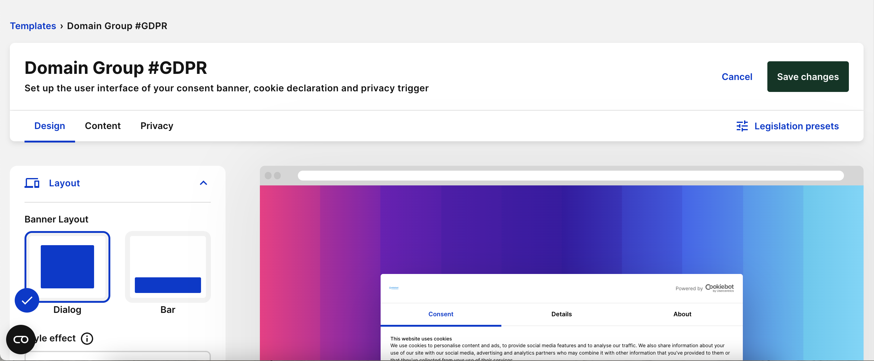
Task: Click the 'Powered by' text
Action: (x=689, y=288)
